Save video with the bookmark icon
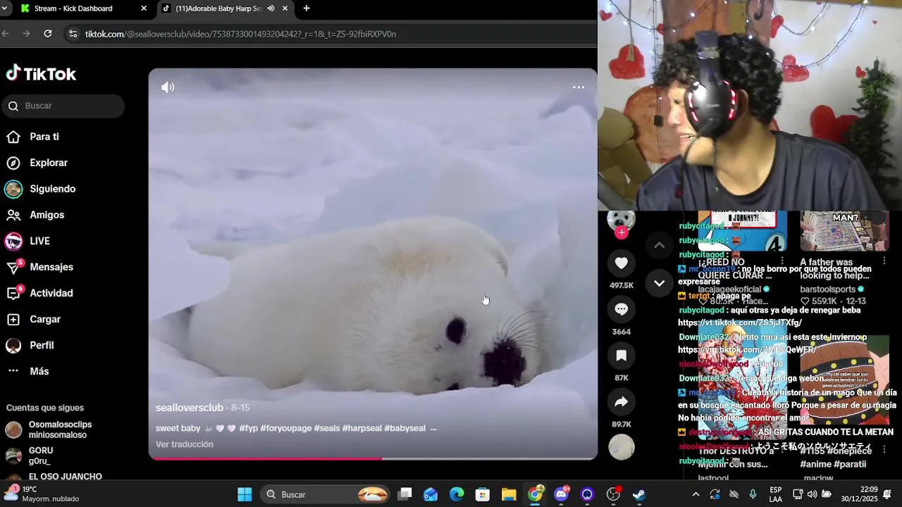 (x=622, y=356)
